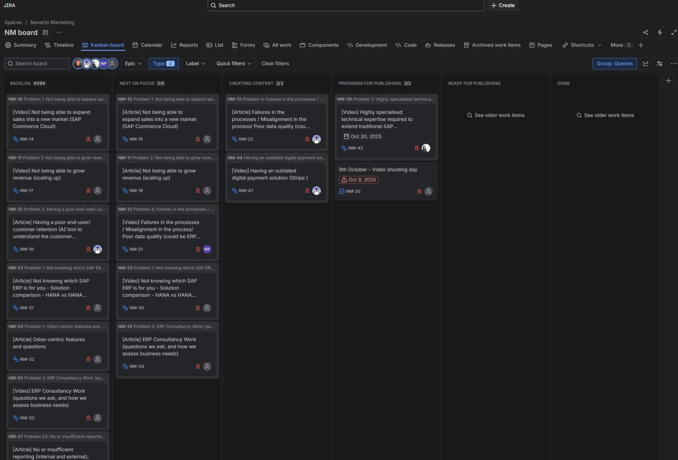The height and width of the screenshot is (460, 678).
Task: Open the automation lightning bolt icon
Action: click(660, 32)
